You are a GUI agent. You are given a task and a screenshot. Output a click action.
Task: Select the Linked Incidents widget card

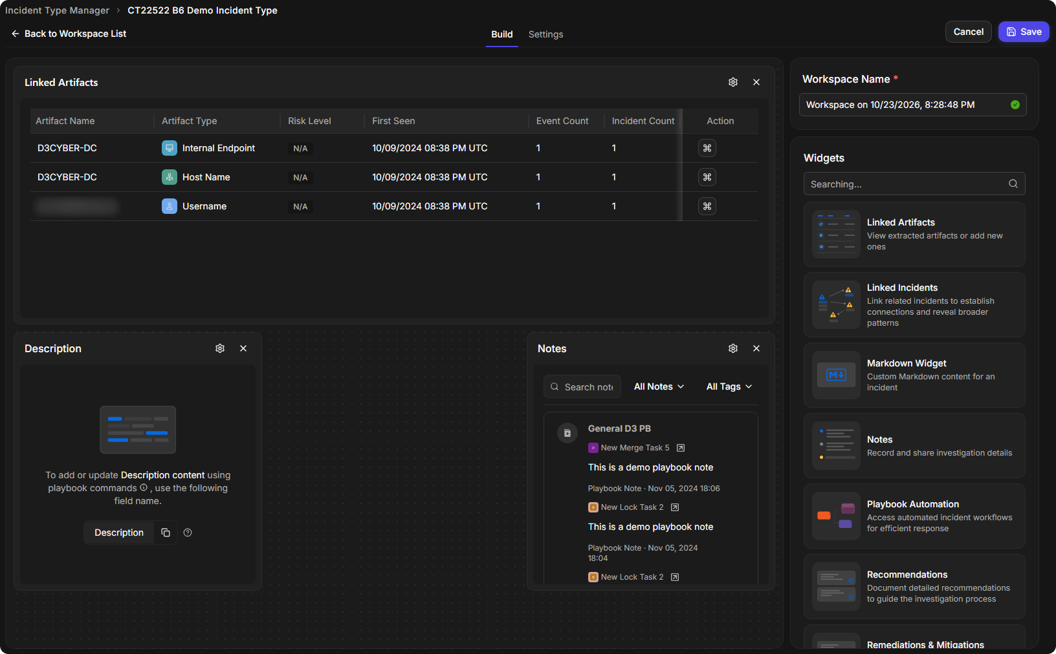pos(914,304)
